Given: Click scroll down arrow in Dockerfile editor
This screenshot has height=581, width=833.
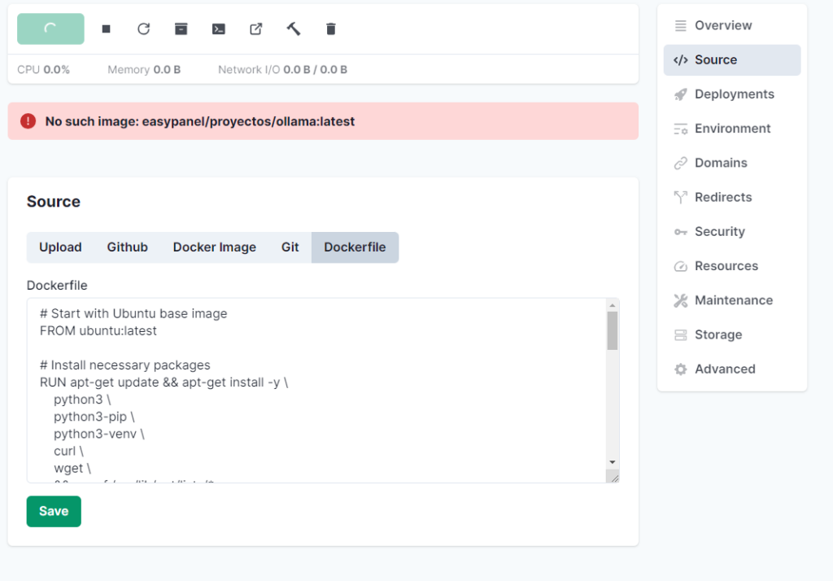Looking at the screenshot, I should coord(612,462).
